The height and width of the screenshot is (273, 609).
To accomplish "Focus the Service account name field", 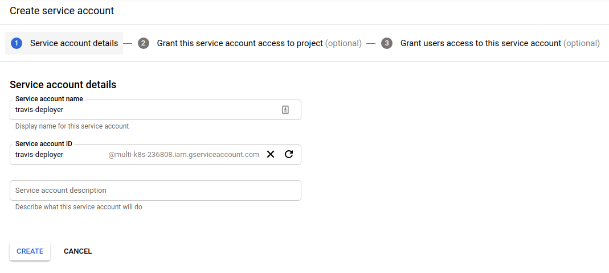I will tap(156, 110).
